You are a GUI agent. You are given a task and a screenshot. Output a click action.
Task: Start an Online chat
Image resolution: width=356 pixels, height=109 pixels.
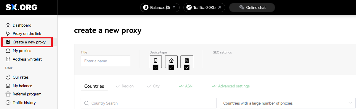click(252, 8)
